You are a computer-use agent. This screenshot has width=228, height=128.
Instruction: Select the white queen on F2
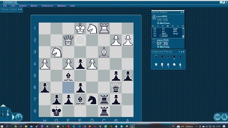(x=68, y=40)
